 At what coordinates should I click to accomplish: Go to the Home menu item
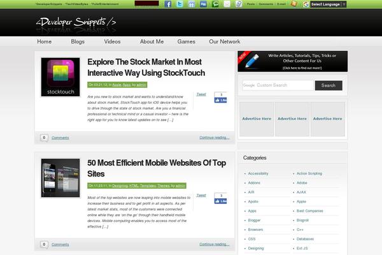[45, 41]
